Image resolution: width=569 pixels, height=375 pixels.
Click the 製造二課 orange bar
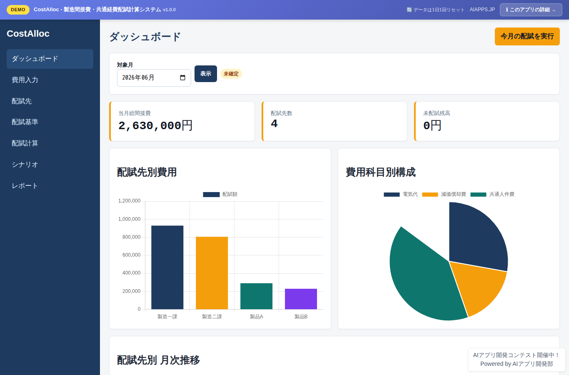tap(212, 273)
